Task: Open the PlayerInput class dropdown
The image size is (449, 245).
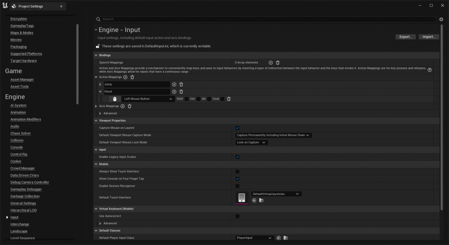Action: (254, 238)
